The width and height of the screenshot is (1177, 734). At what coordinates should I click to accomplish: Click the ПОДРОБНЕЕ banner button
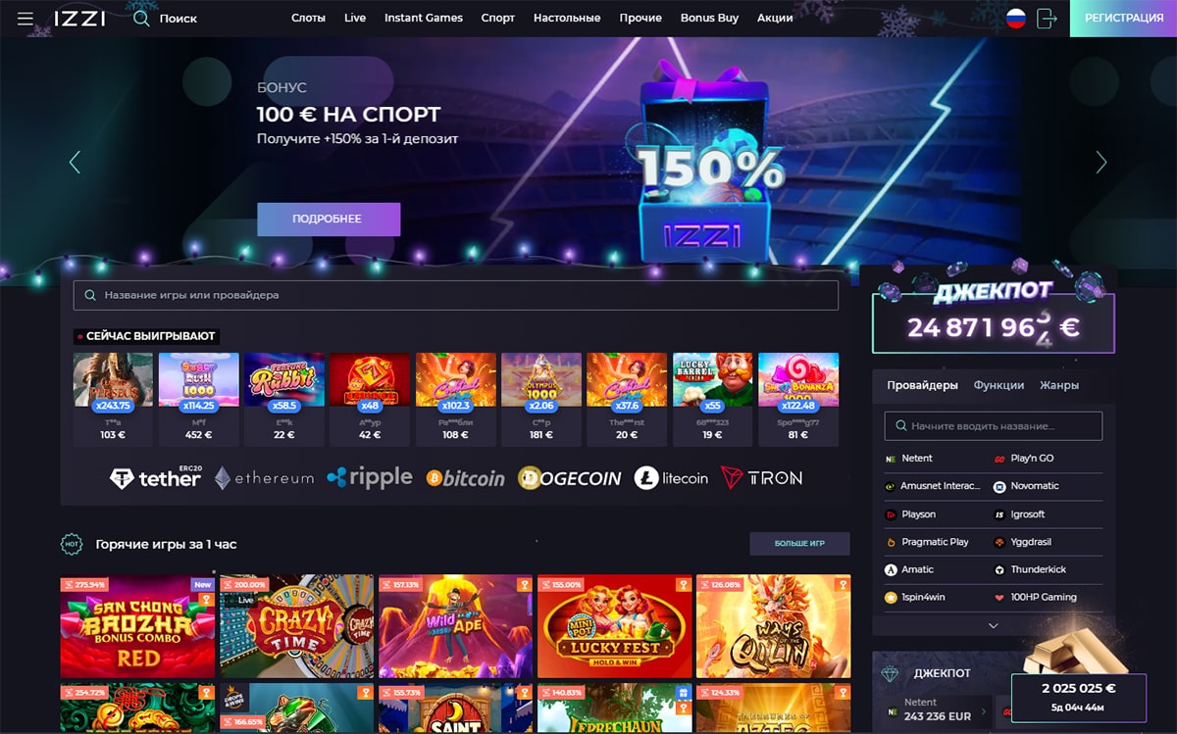329,220
